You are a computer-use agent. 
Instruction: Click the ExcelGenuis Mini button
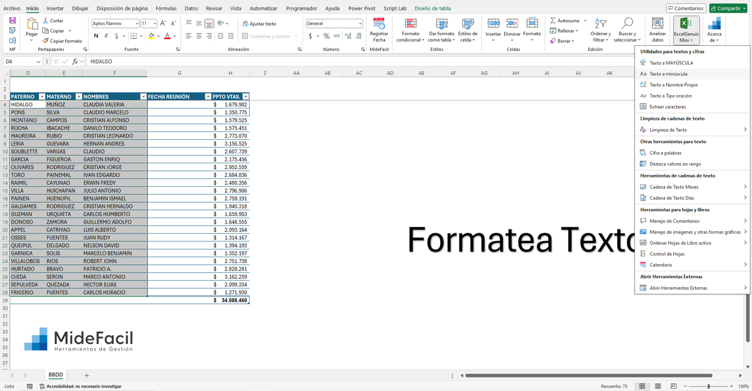tap(686, 30)
